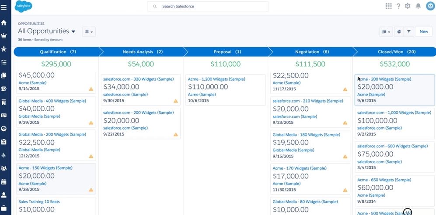Toggle the filter funnel panel
This screenshot has width=436, height=215.
[409, 32]
